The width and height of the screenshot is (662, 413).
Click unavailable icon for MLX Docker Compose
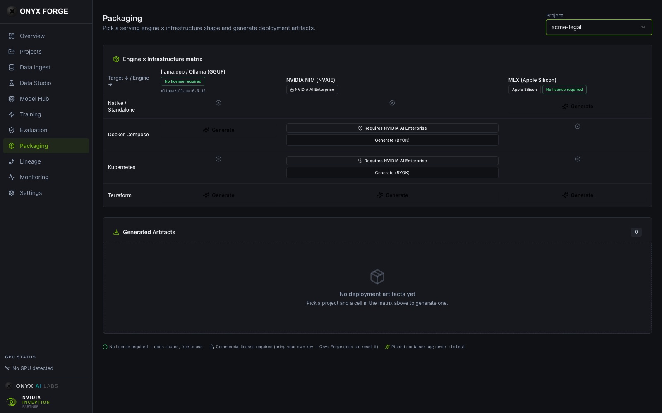(578, 126)
